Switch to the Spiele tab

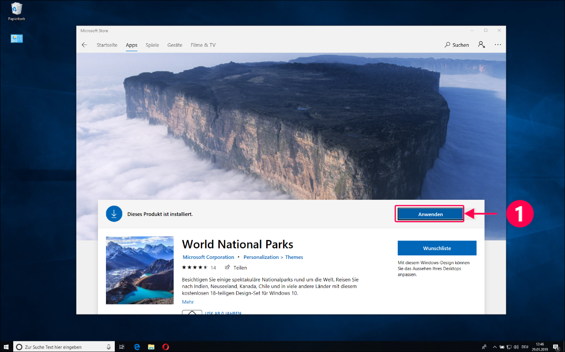coord(152,45)
